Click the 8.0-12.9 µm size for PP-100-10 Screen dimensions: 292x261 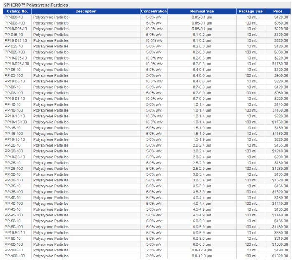[x=202, y=250]
